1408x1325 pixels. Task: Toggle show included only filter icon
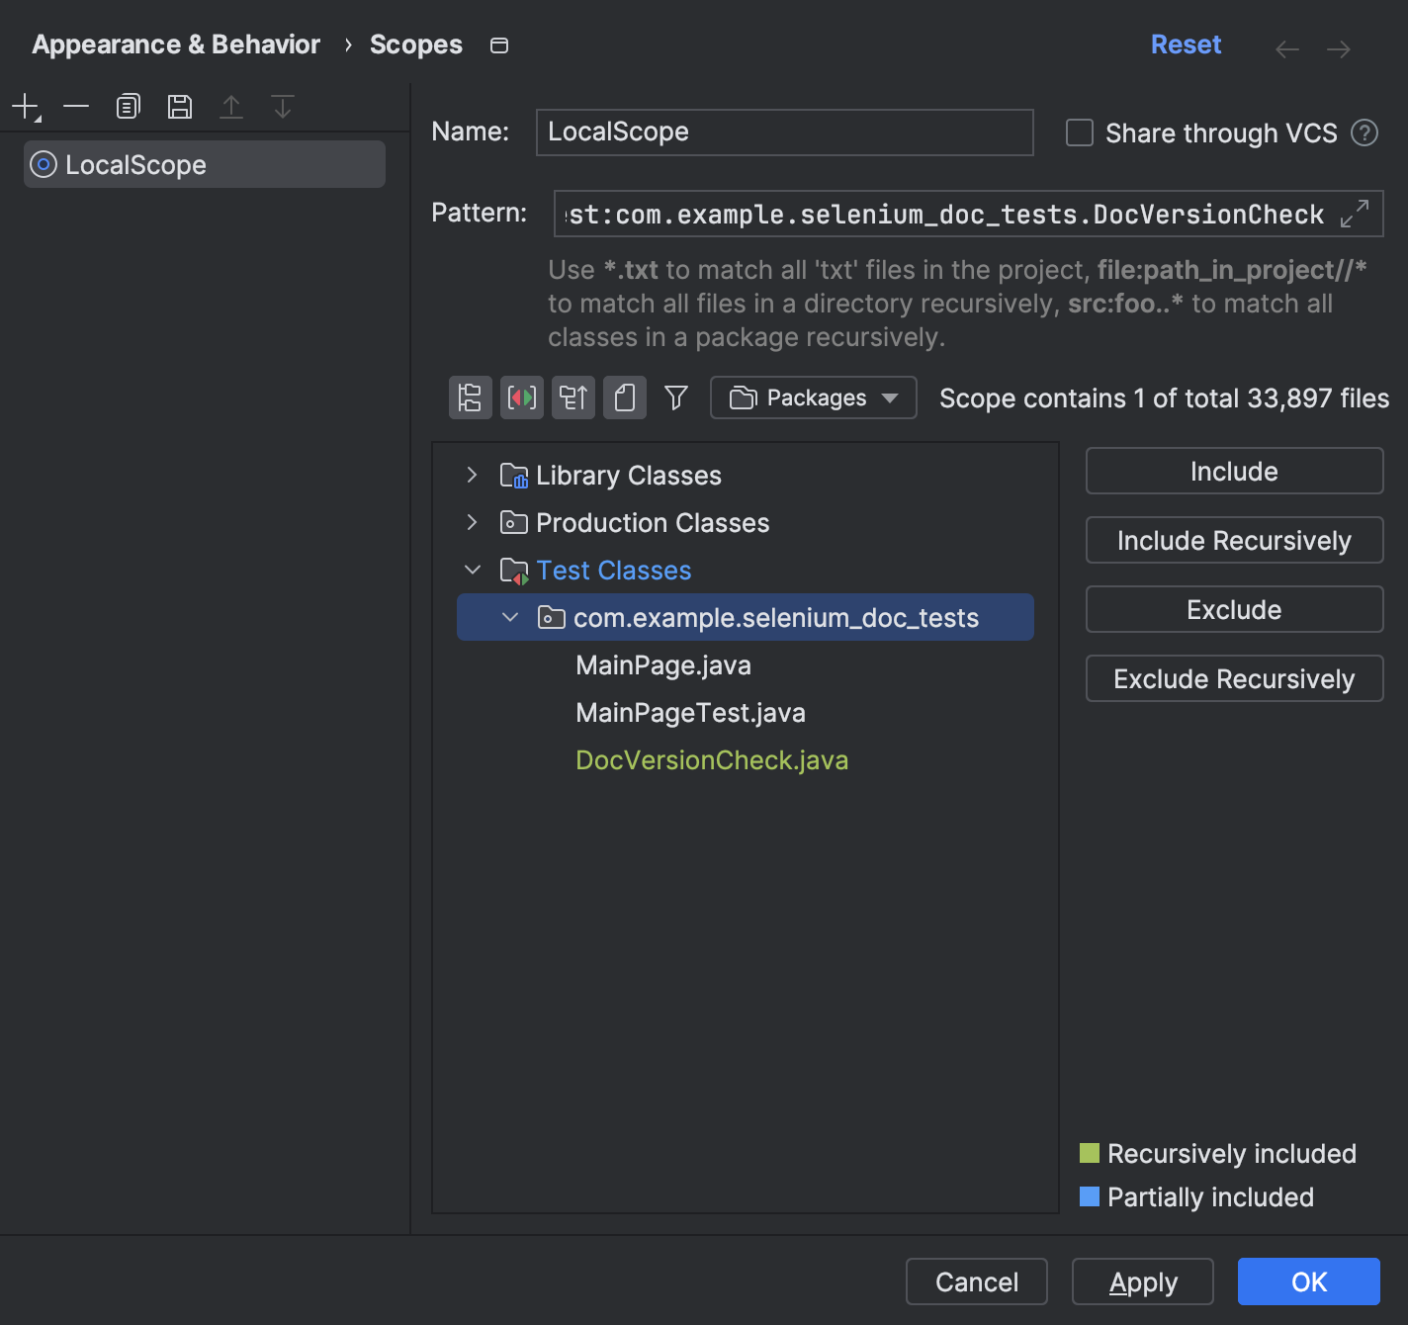(676, 397)
